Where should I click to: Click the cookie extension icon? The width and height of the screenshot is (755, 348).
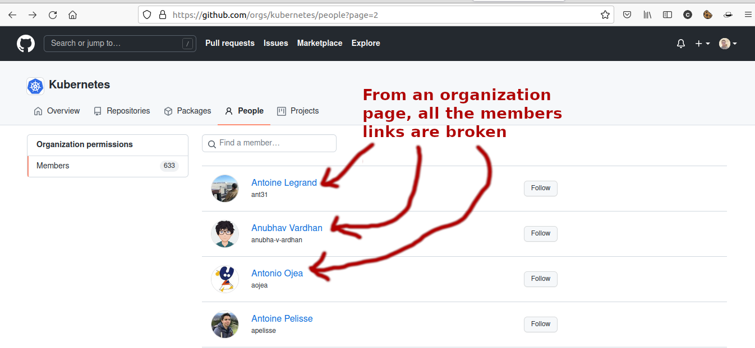(x=708, y=15)
